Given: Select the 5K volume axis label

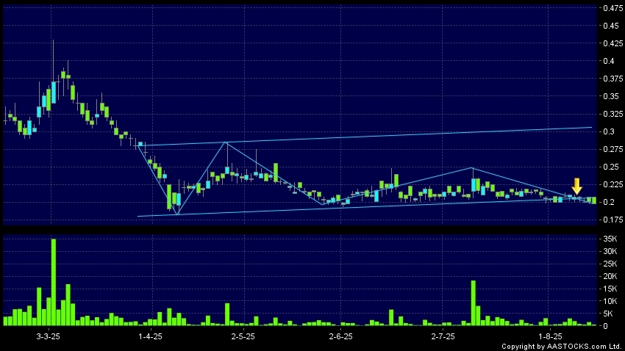Looking at the screenshot, I should 608,314.
